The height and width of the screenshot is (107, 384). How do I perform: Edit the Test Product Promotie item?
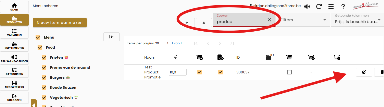(364, 72)
